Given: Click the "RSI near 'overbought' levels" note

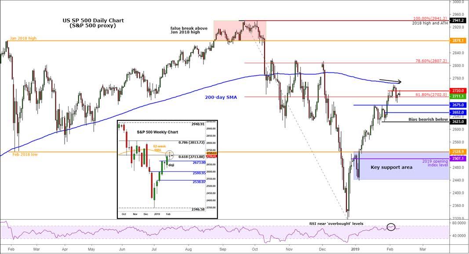Looking at the screenshot, I should 336,224.
